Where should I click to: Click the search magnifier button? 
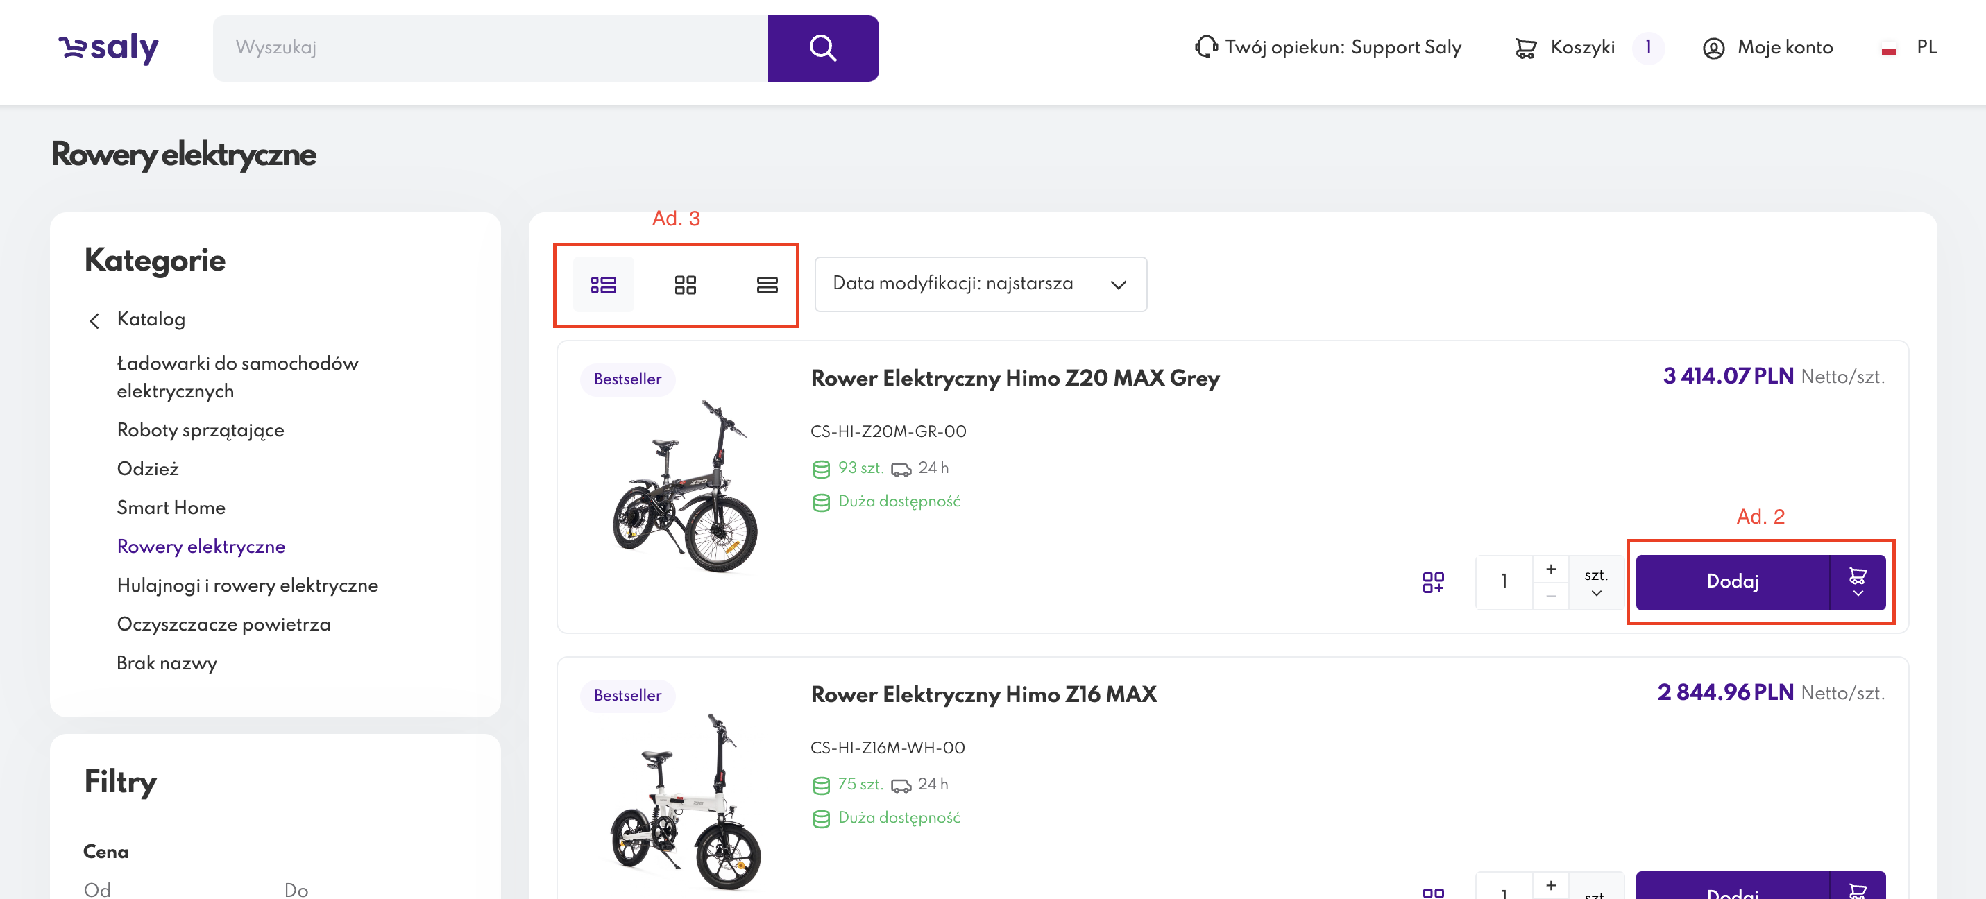tap(822, 48)
